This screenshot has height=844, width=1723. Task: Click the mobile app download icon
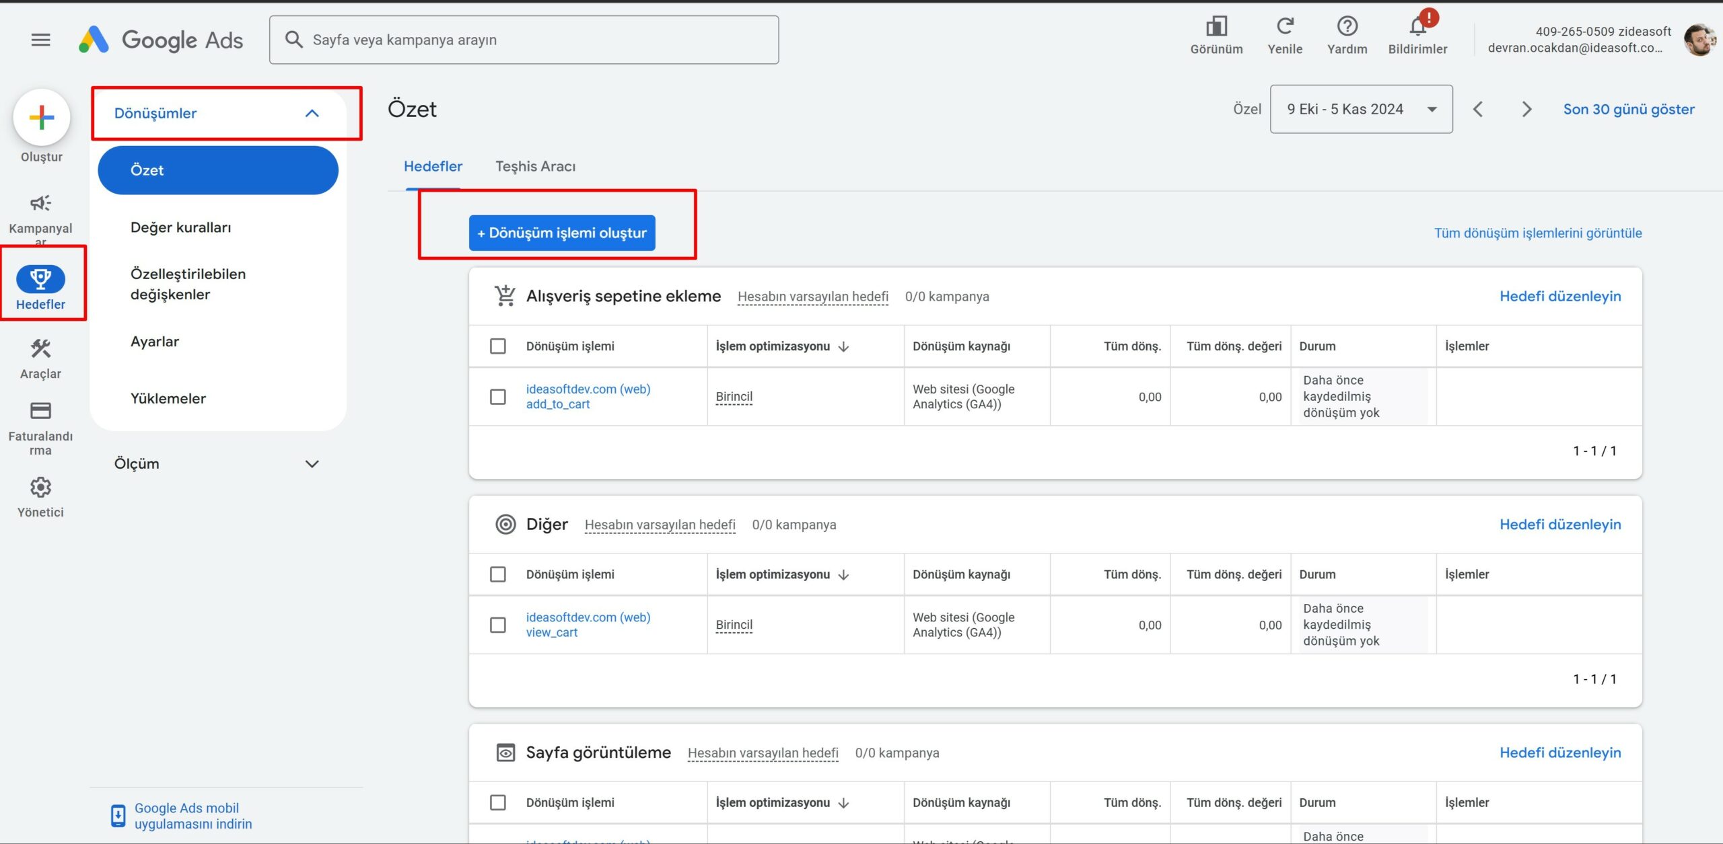click(118, 815)
